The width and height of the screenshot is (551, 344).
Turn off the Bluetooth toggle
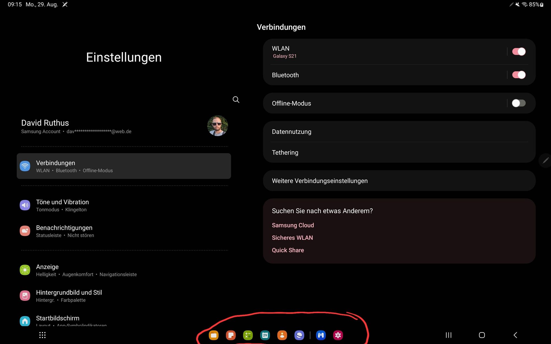519,75
